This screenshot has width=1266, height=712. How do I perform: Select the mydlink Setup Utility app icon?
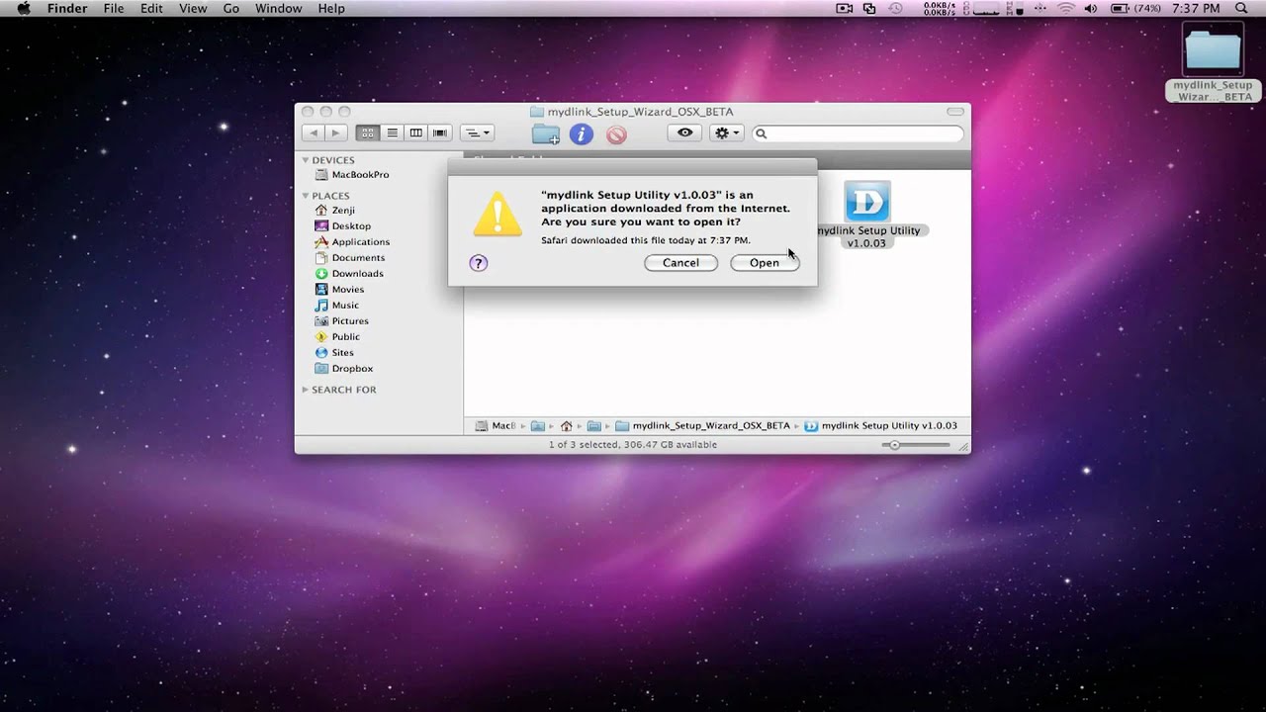click(867, 201)
